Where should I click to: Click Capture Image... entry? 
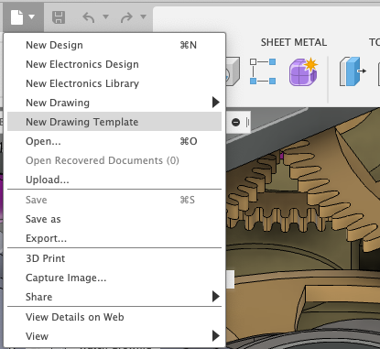click(x=114, y=278)
